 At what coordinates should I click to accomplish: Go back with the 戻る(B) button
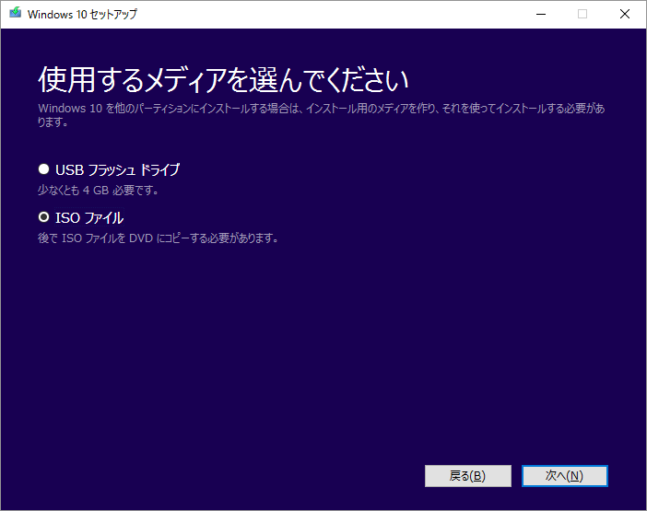pos(468,476)
